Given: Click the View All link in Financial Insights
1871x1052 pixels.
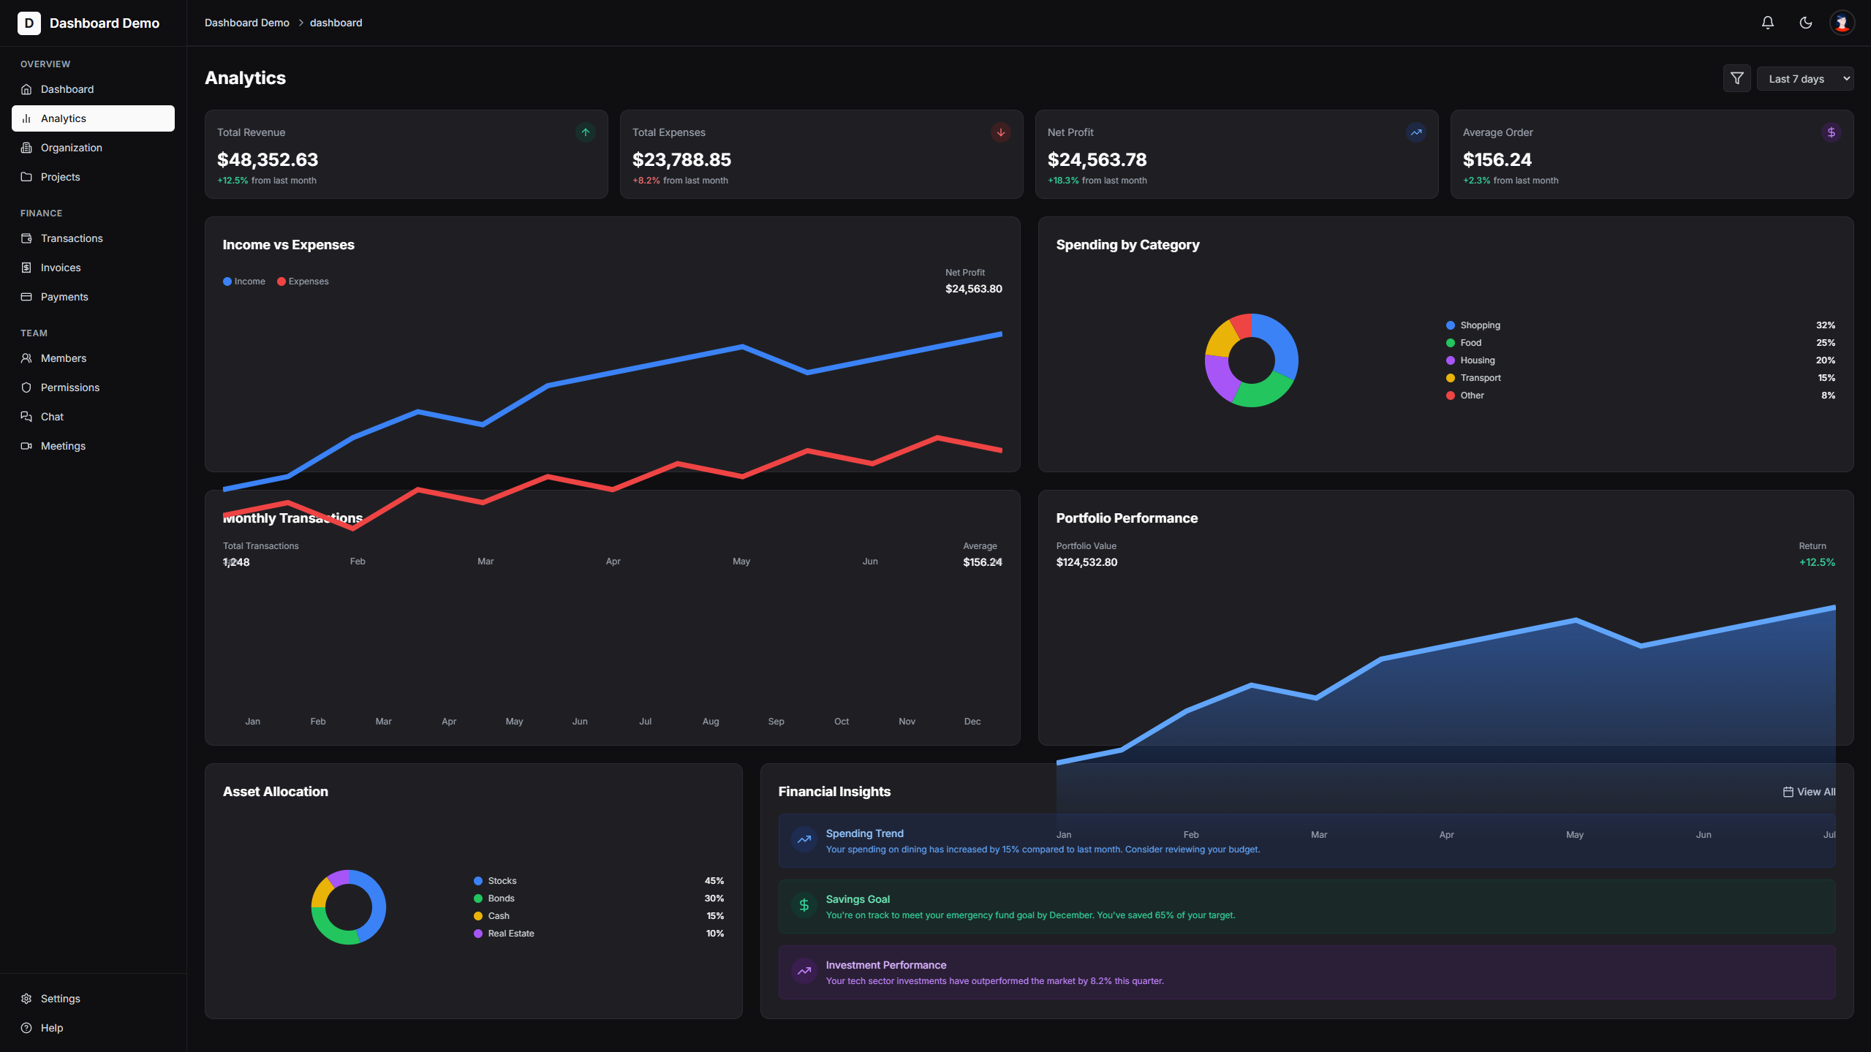Looking at the screenshot, I should [1810, 791].
